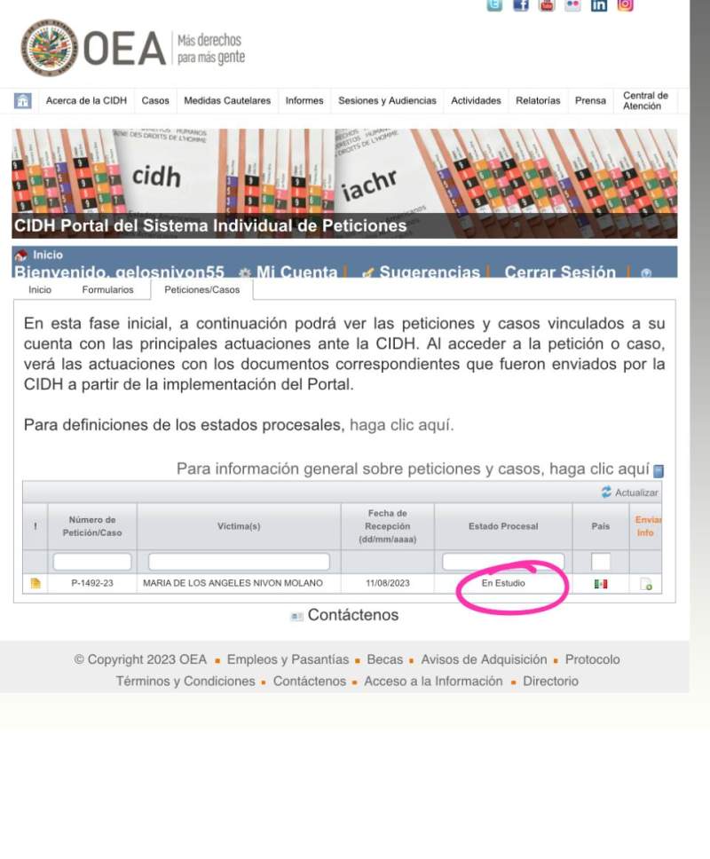Image resolution: width=710 pixels, height=859 pixels.
Task: Select the Peticiones/Casos tab
Action: 202,290
